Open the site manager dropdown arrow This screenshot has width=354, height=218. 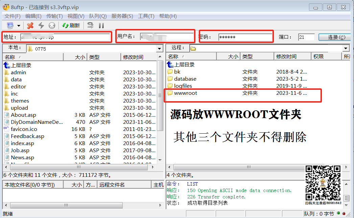(19, 26)
